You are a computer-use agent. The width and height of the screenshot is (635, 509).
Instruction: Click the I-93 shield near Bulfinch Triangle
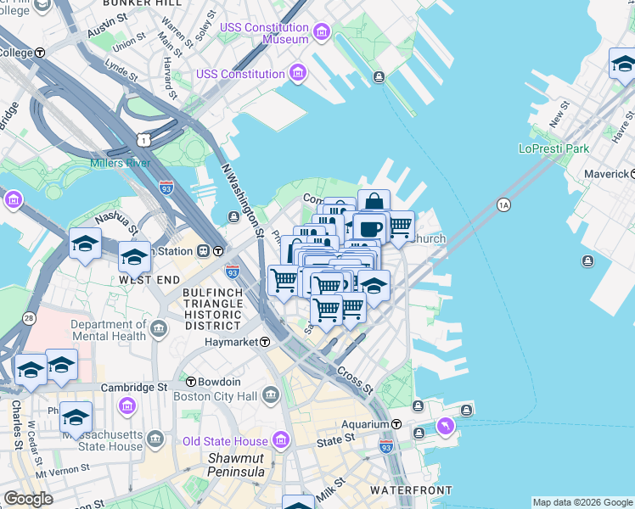[x=233, y=272]
